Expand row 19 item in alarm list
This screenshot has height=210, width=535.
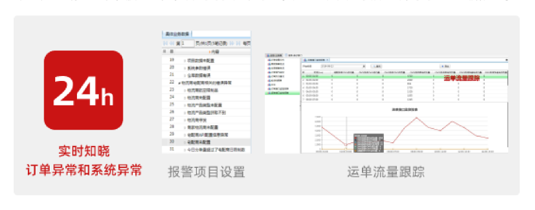click(x=185, y=61)
